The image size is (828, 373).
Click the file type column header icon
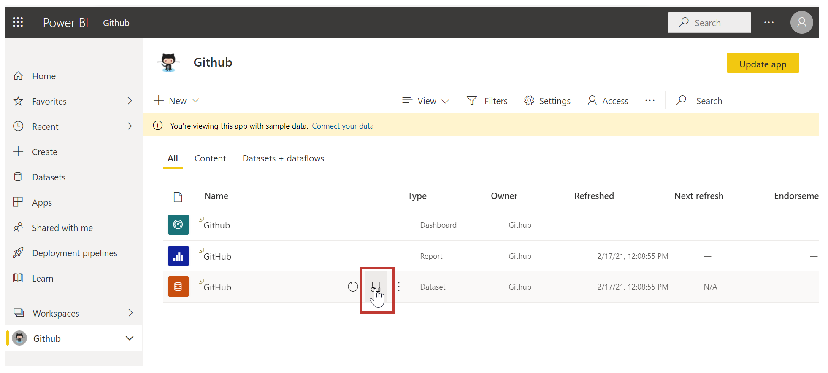178,197
